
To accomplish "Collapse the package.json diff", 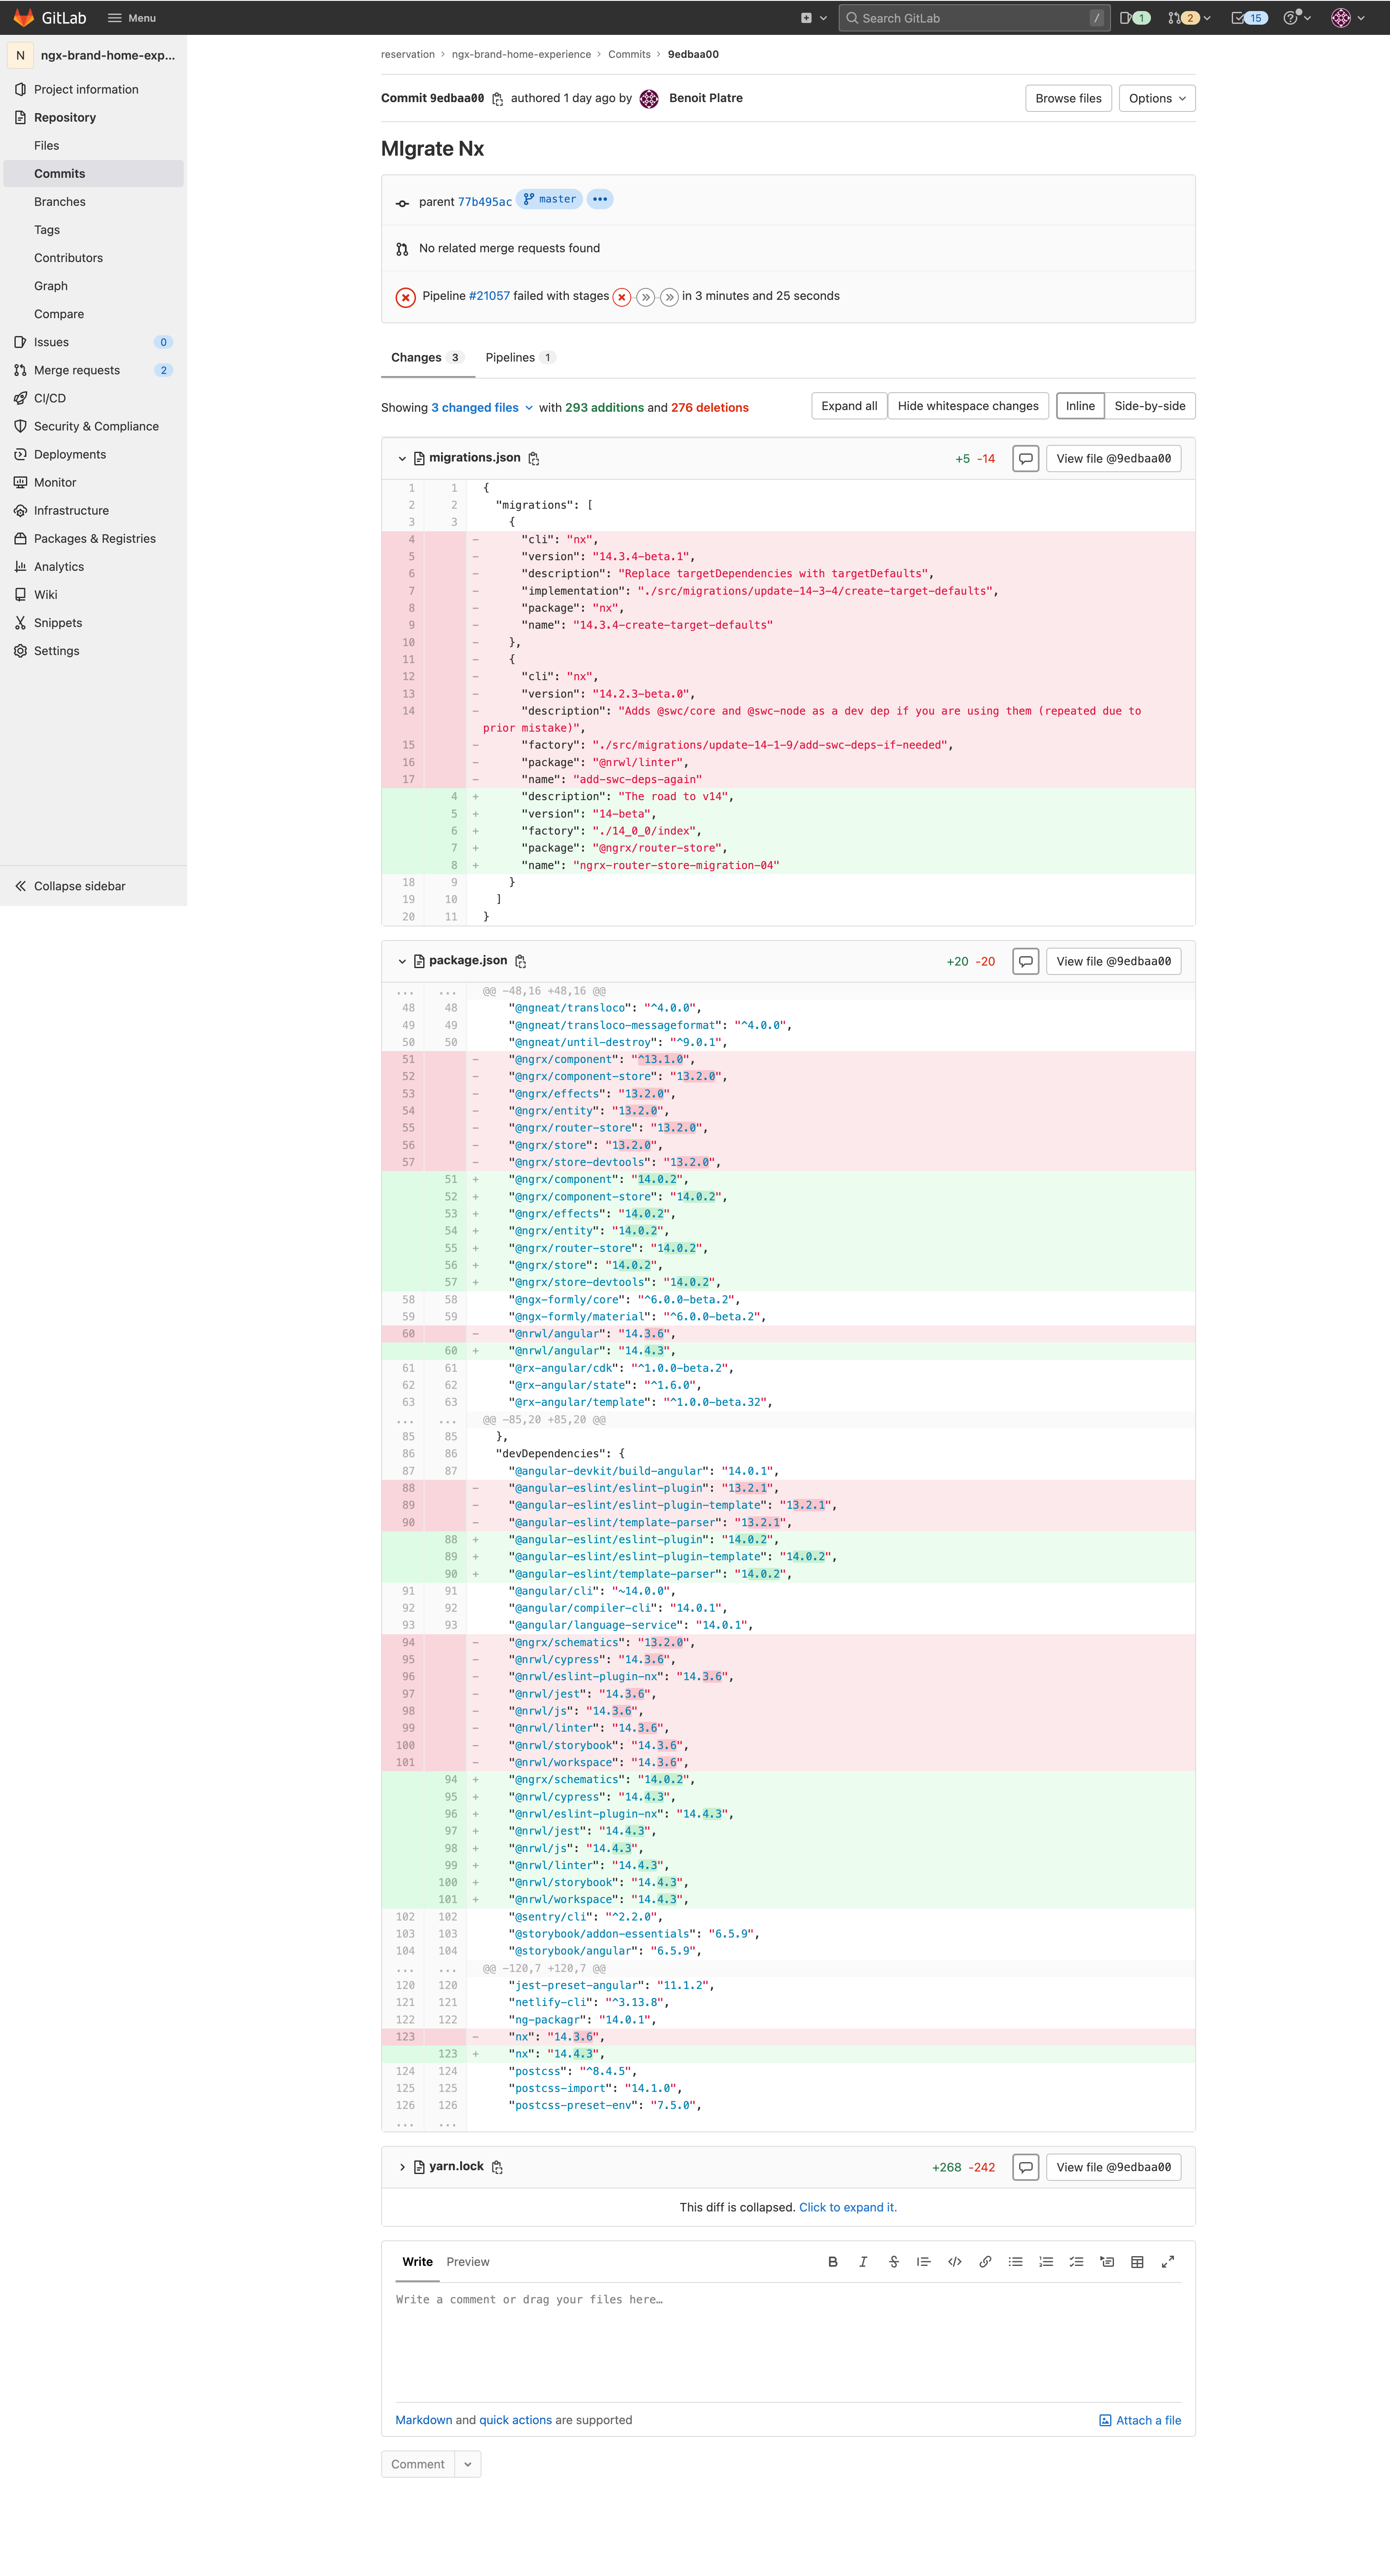I will (402, 962).
